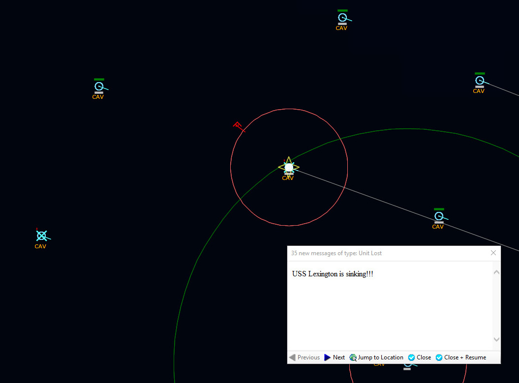Click Close + Resume
This screenshot has height=383, width=519.
461,357
